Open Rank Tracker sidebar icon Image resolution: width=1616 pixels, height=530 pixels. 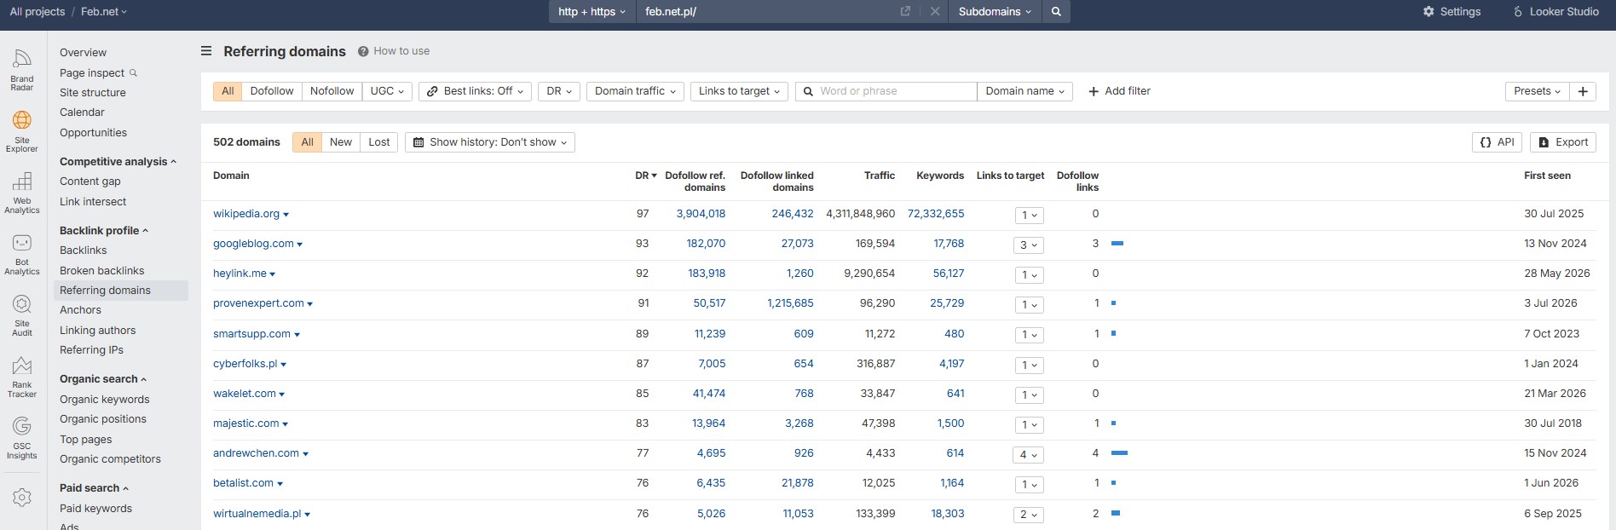coord(22,377)
